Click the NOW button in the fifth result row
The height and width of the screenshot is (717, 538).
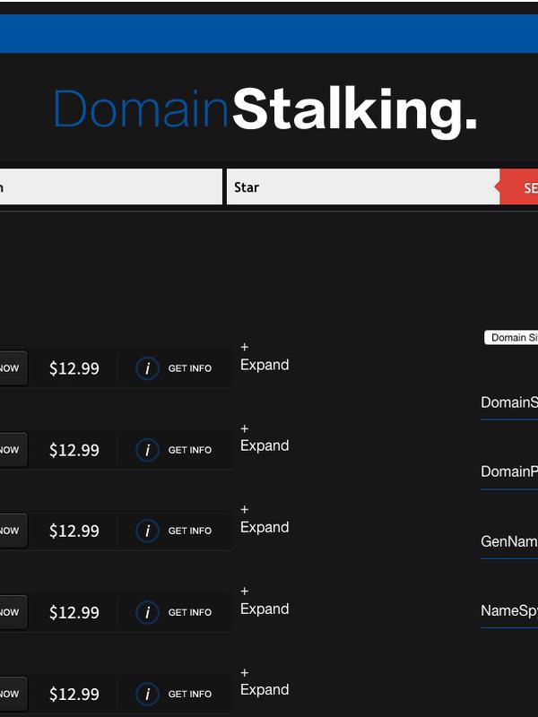(13, 694)
